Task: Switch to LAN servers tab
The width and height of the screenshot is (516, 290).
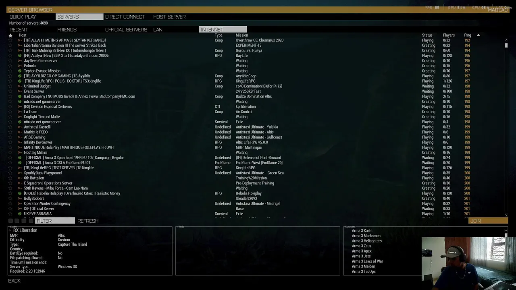Action: [158, 30]
